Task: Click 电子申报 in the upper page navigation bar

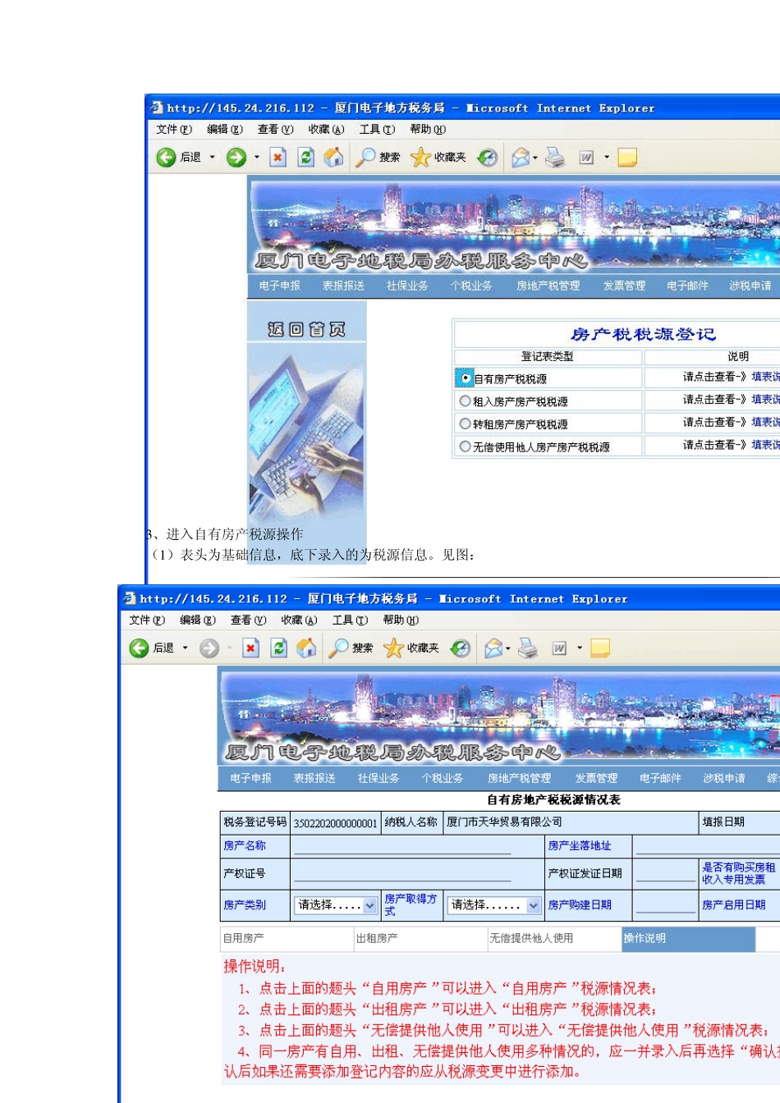Action: click(x=280, y=286)
